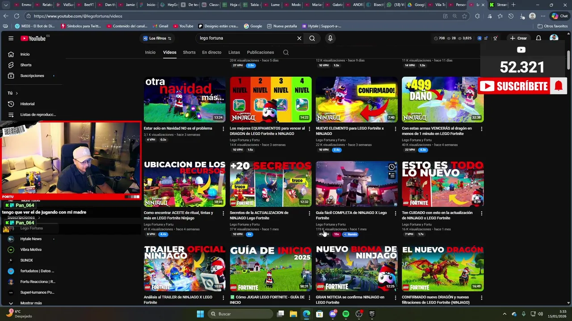This screenshot has width=572, height=321.
Task: Open the TRAILER OFICIAL NINJAGO thumbnail
Action: [185, 268]
